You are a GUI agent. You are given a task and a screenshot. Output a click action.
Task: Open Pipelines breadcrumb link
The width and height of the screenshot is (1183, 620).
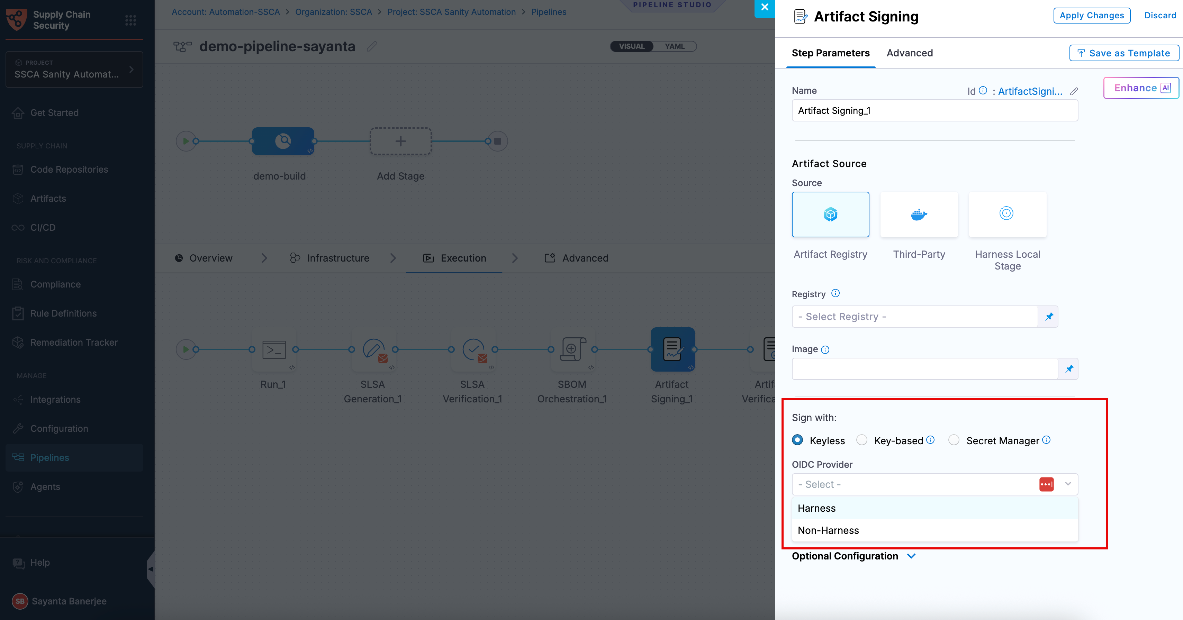[x=549, y=12]
